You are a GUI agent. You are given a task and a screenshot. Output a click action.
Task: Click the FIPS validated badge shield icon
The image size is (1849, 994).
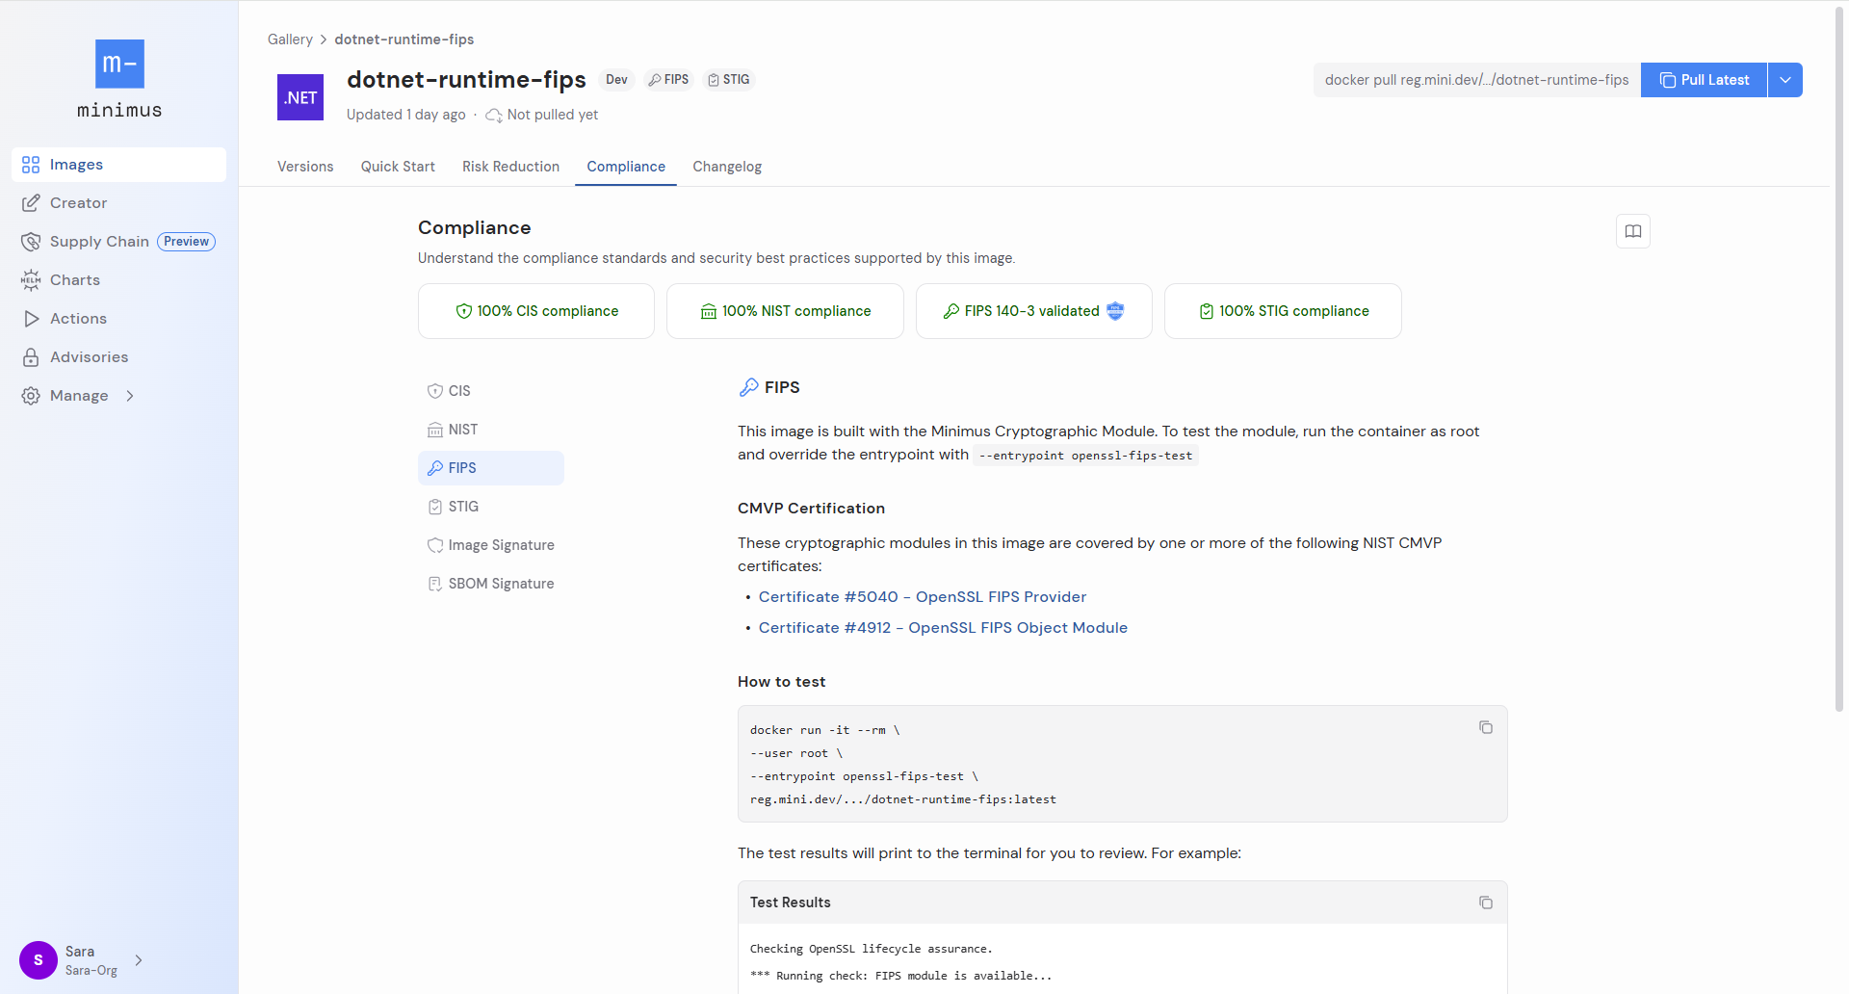pyautogui.click(x=1115, y=310)
